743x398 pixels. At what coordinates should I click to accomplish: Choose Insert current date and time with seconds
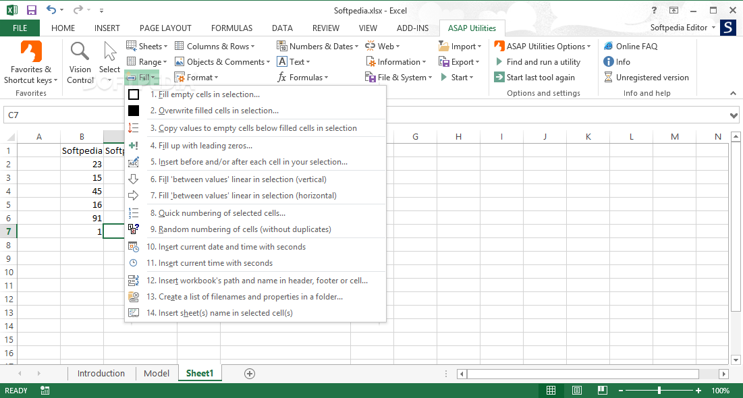[x=256, y=246]
